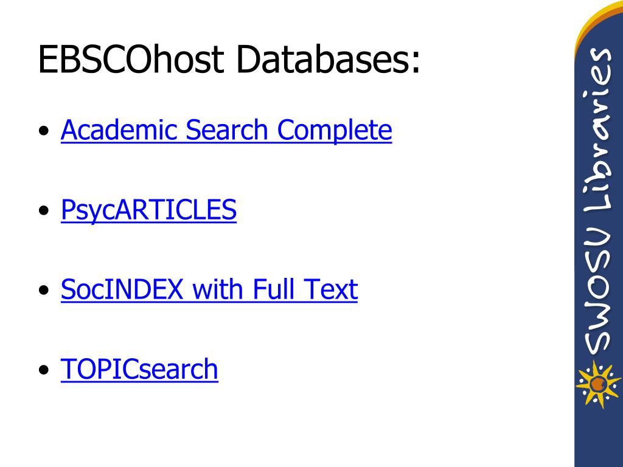Click the bullet point beside PsycARTICLES
The width and height of the screenshot is (623, 467).
click(x=44, y=210)
